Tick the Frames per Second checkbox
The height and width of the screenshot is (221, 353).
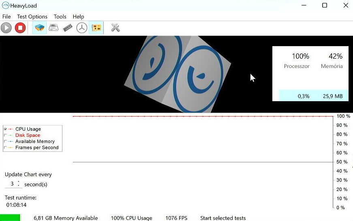[5, 148]
